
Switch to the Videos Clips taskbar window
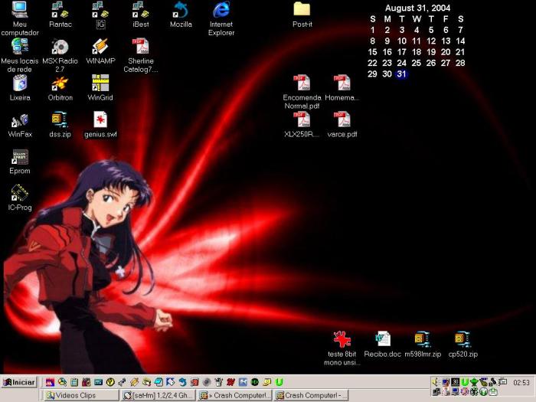click(81, 395)
